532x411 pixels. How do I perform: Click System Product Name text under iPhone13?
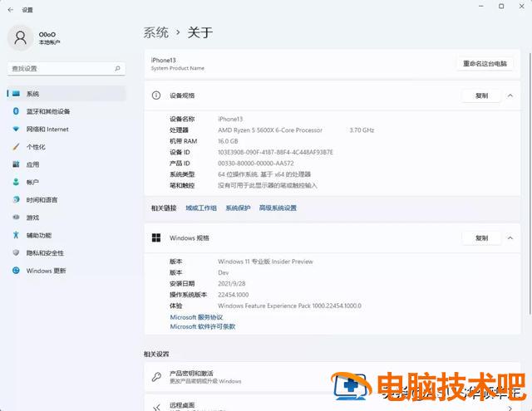(x=177, y=68)
